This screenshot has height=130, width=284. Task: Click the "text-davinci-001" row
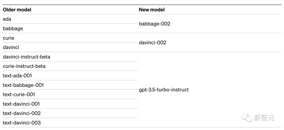coord(21,104)
